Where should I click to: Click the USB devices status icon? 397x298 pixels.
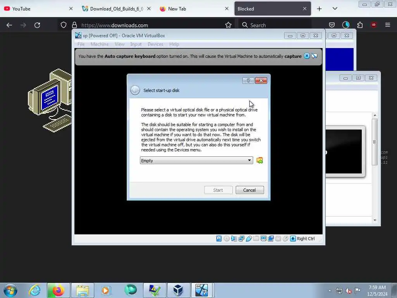click(249, 239)
